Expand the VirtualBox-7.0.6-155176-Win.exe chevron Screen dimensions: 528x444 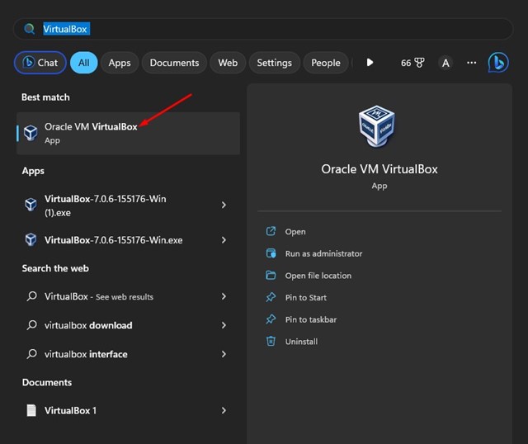(224, 240)
